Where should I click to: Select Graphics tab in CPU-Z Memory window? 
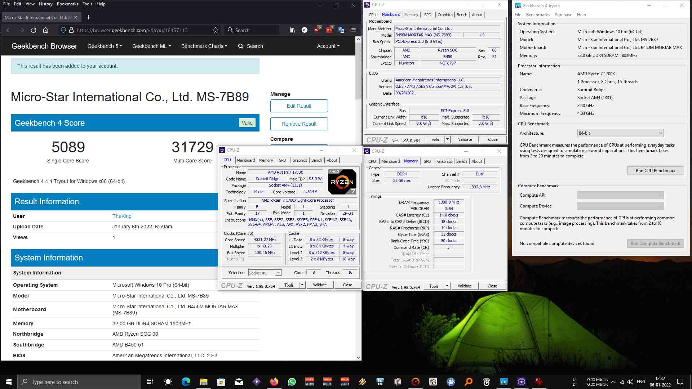(444, 161)
